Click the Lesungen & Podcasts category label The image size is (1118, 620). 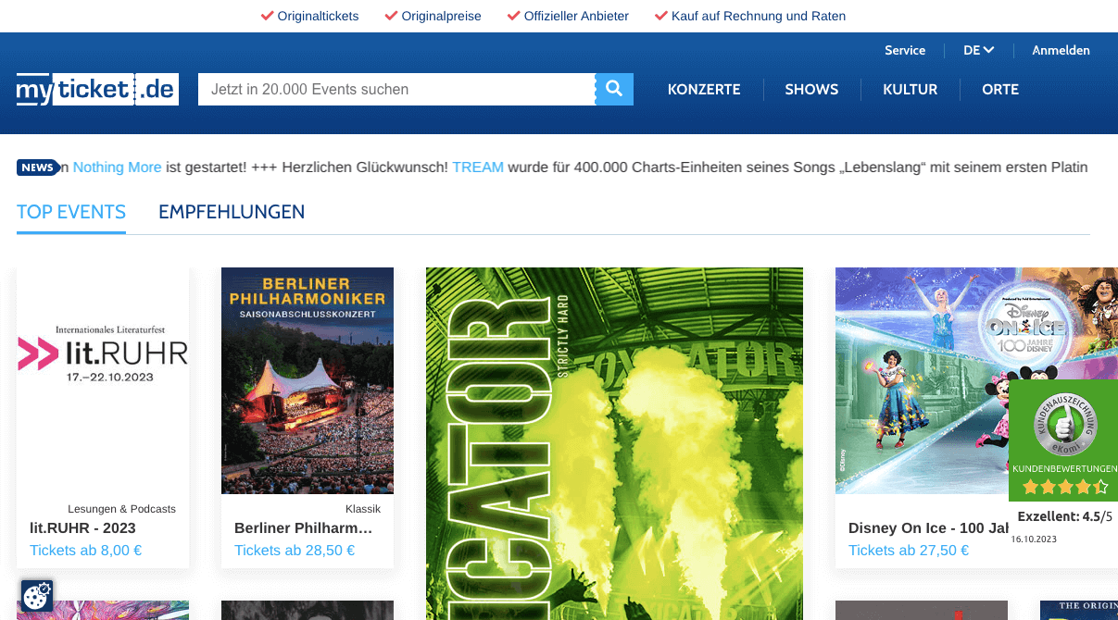pyautogui.click(x=121, y=509)
